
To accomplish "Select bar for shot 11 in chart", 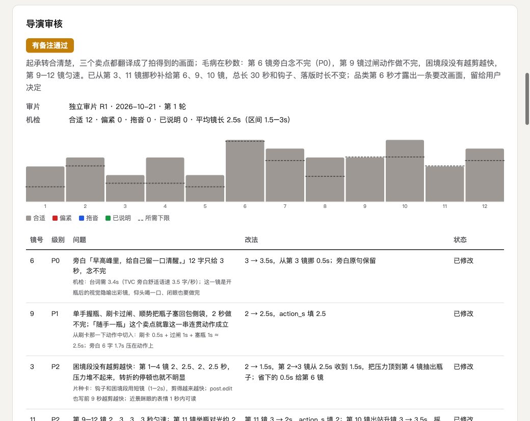I will click(444, 184).
